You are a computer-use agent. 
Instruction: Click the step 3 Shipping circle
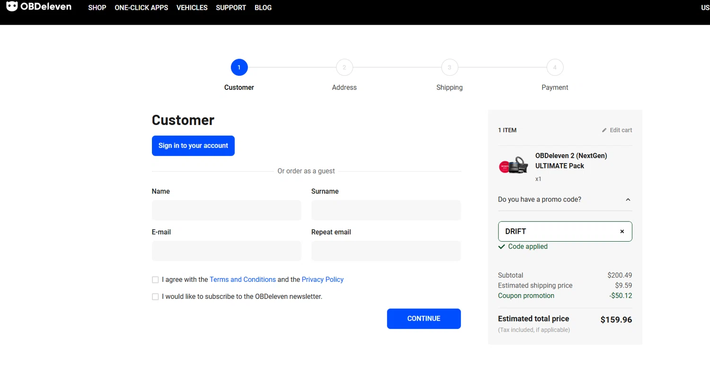449,67
